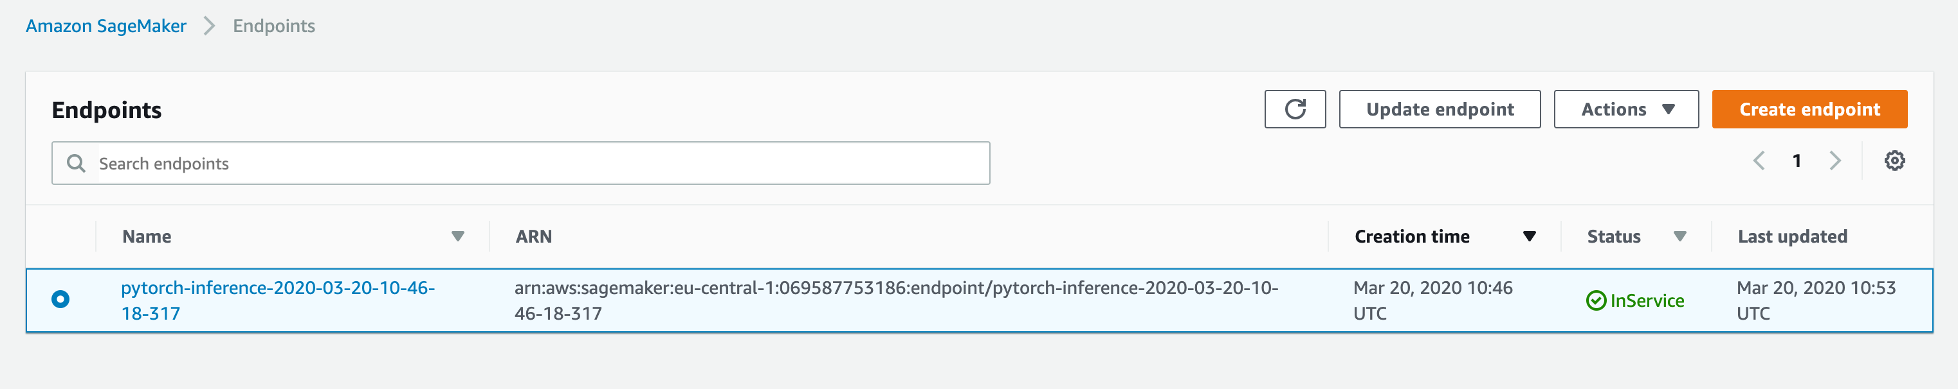Click the Update endpoint button

pyautogui.click(x=1440, y=109)
